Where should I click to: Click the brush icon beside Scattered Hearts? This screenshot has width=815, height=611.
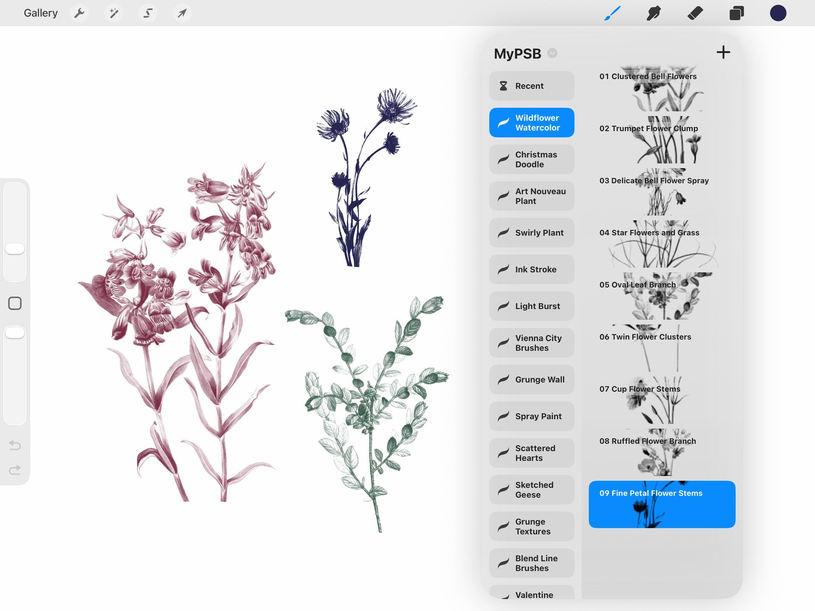503,453
